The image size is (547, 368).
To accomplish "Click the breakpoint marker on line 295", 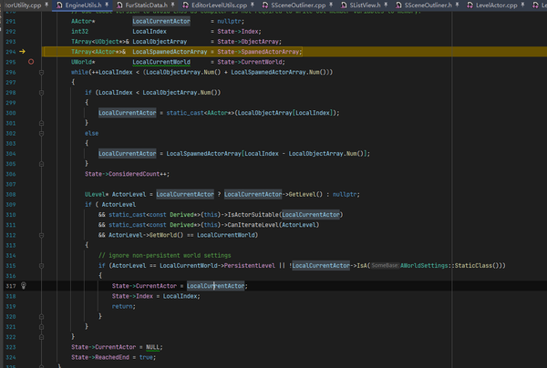I will [31, 62].
